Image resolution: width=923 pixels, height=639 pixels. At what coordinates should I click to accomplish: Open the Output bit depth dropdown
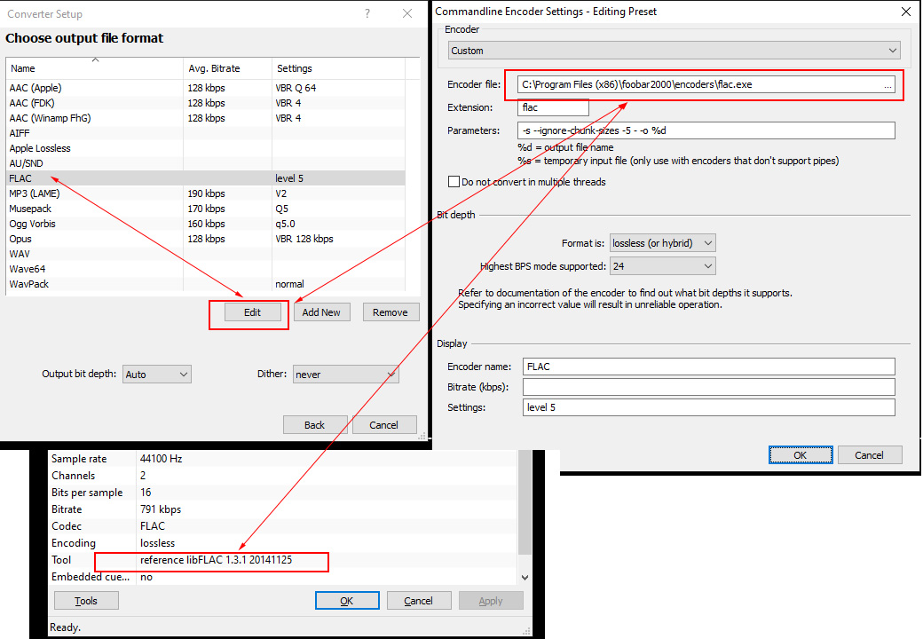pyautogui.click(x=157, y=375)
